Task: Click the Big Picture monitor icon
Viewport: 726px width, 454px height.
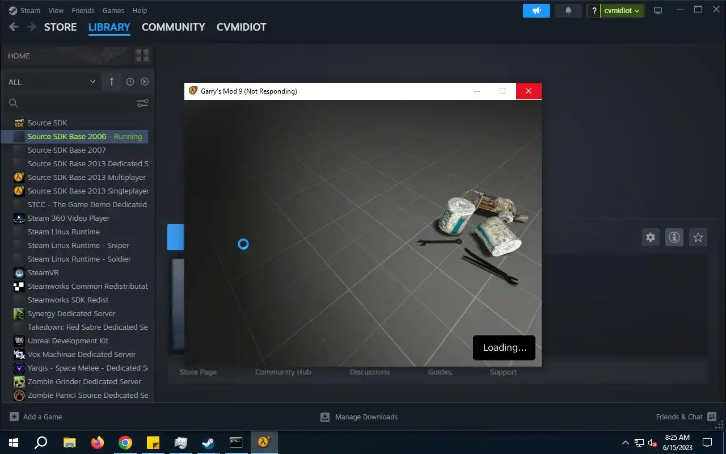Action: point(658,11)
